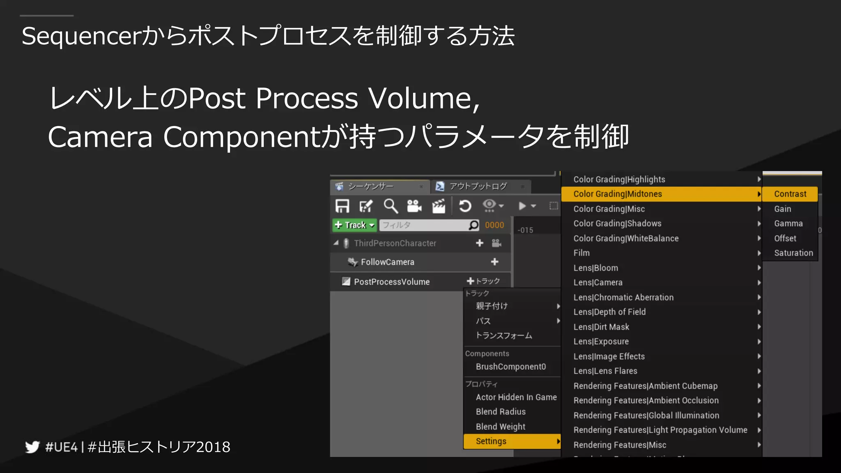The height and width of the screenshot is (473, 841).
Task: Click the Restore Pre-Animated State circular arrow
Action: click(x=465, y=206)
